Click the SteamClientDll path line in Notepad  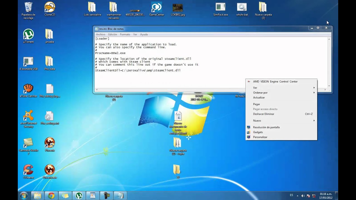138,71
